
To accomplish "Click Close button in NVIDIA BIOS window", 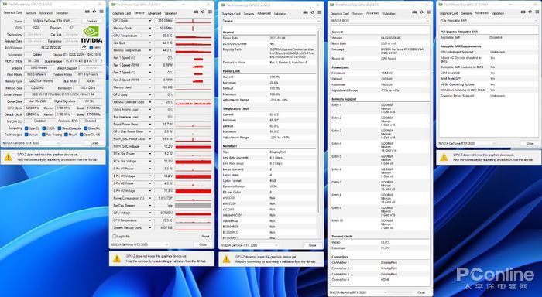I will click(x=420, y=292).
